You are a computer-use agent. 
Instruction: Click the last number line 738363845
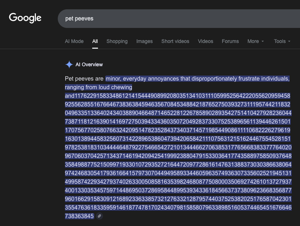pyautogui.click(x=79, y=216)
